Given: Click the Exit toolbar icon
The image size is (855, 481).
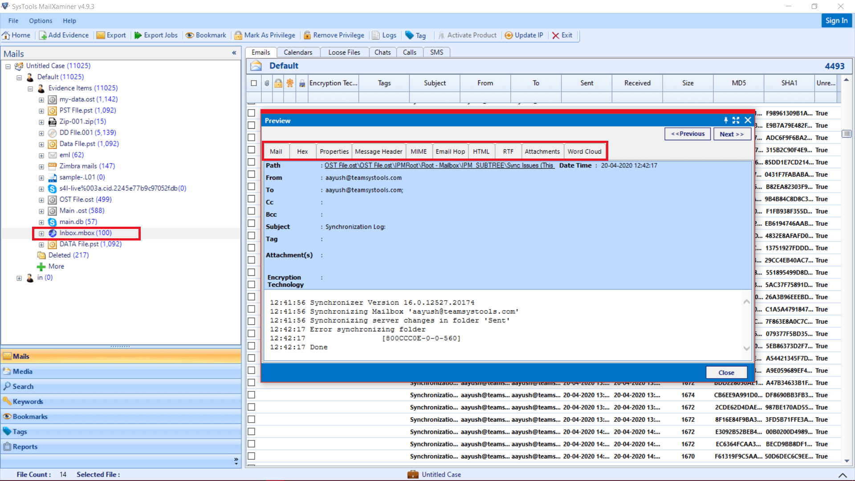Looking at the screenshot, I should pos(555,35).
